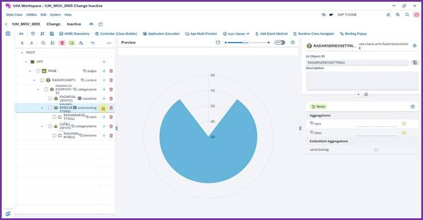This screenshot has width=423, height=220.
Task: Click the syntax check shield icon
Action: click(33, 34)
